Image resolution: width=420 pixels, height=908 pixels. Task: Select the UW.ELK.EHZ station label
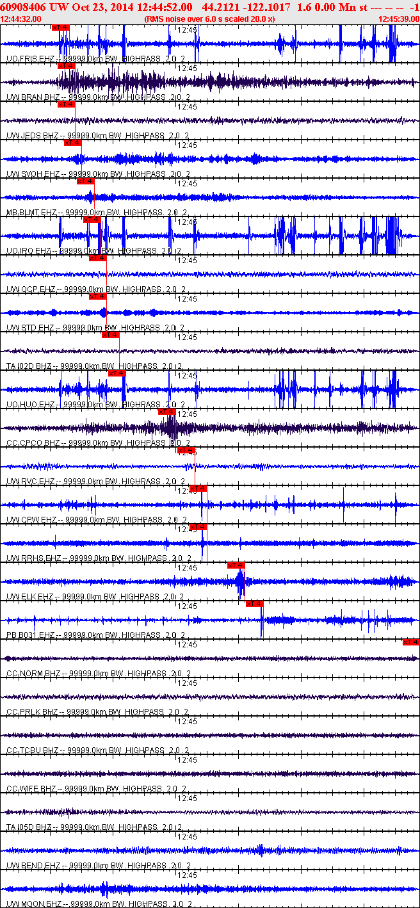(30, 597)
